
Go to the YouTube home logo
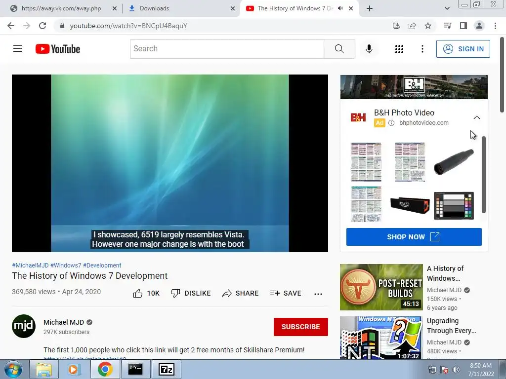(x=57, y=49)
